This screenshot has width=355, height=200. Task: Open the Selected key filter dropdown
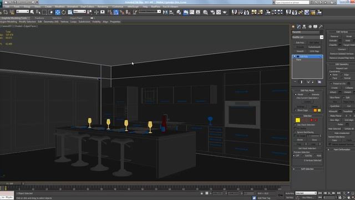tap(306, 193)
